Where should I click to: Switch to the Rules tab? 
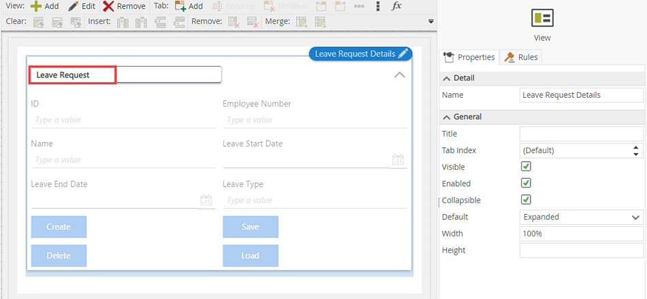[x=521, y=57]
